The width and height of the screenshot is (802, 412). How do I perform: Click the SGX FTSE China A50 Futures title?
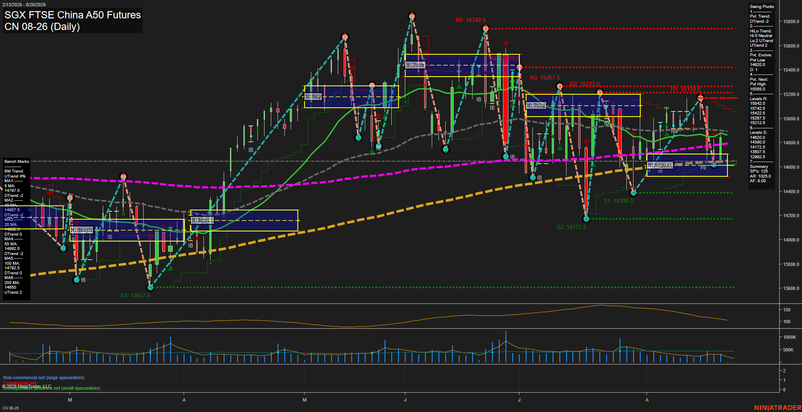pos(72,15)
